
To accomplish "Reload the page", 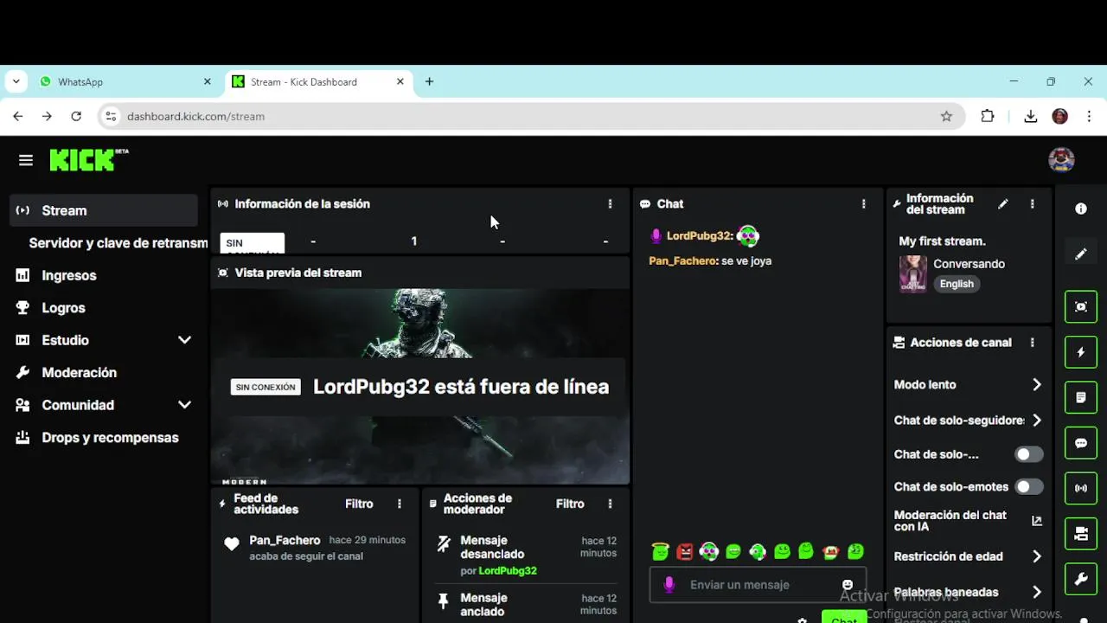I will (x=76, y=116).
